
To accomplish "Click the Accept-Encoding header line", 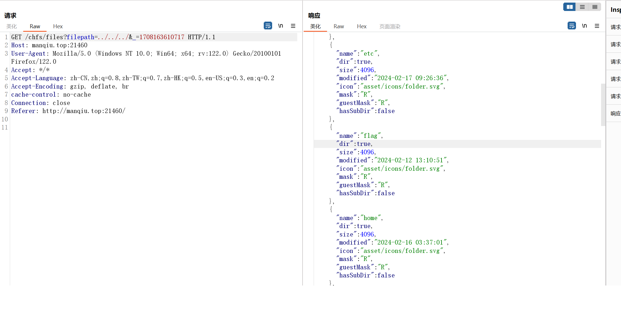I will [70, 87].
